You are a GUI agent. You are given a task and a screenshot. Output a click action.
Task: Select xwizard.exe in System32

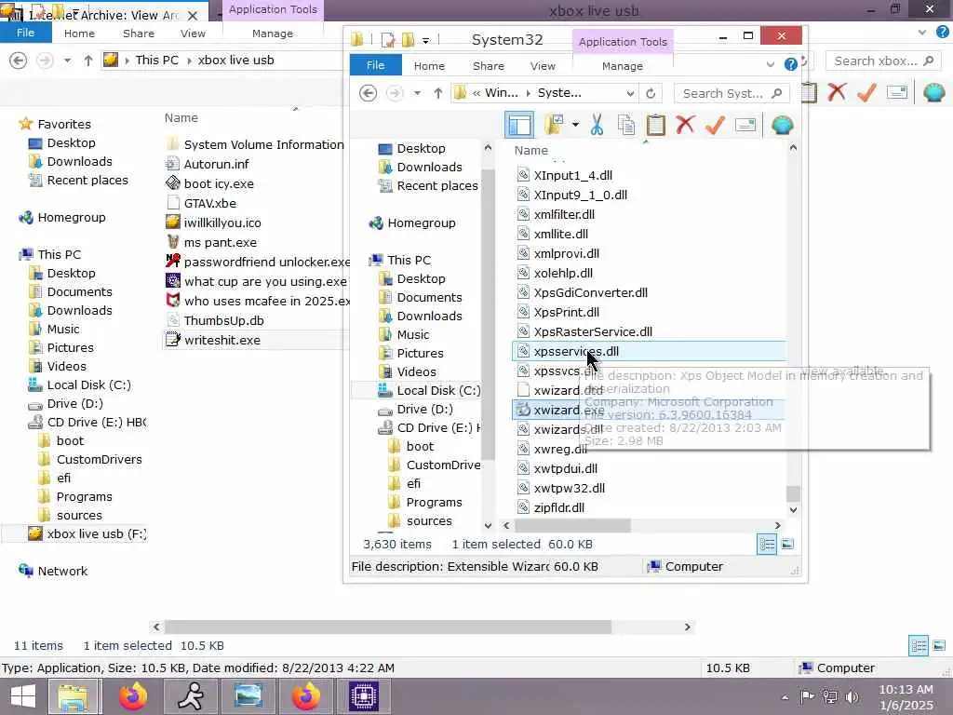pyautogui.click(x=649, y=410)
